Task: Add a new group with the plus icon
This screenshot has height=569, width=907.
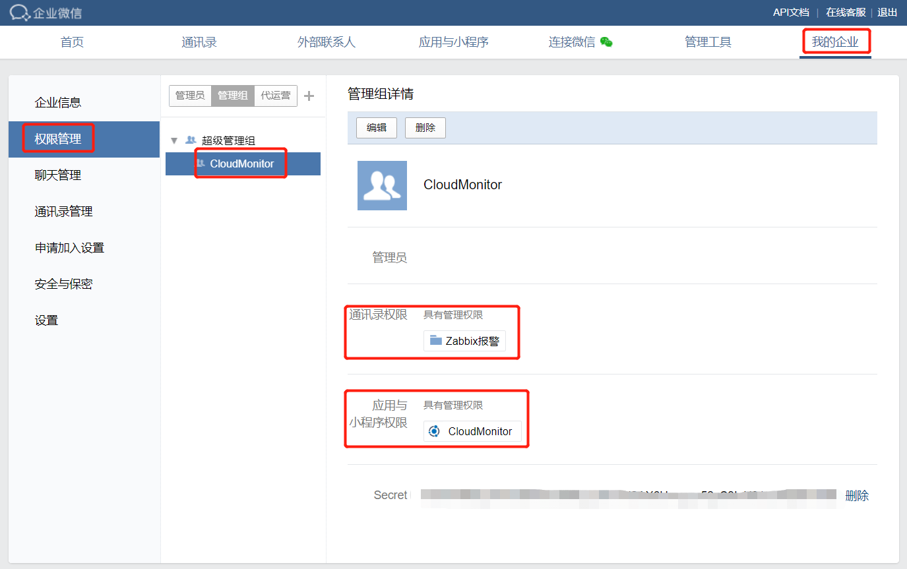Action: pyautogui.click(x=309, y=96)
